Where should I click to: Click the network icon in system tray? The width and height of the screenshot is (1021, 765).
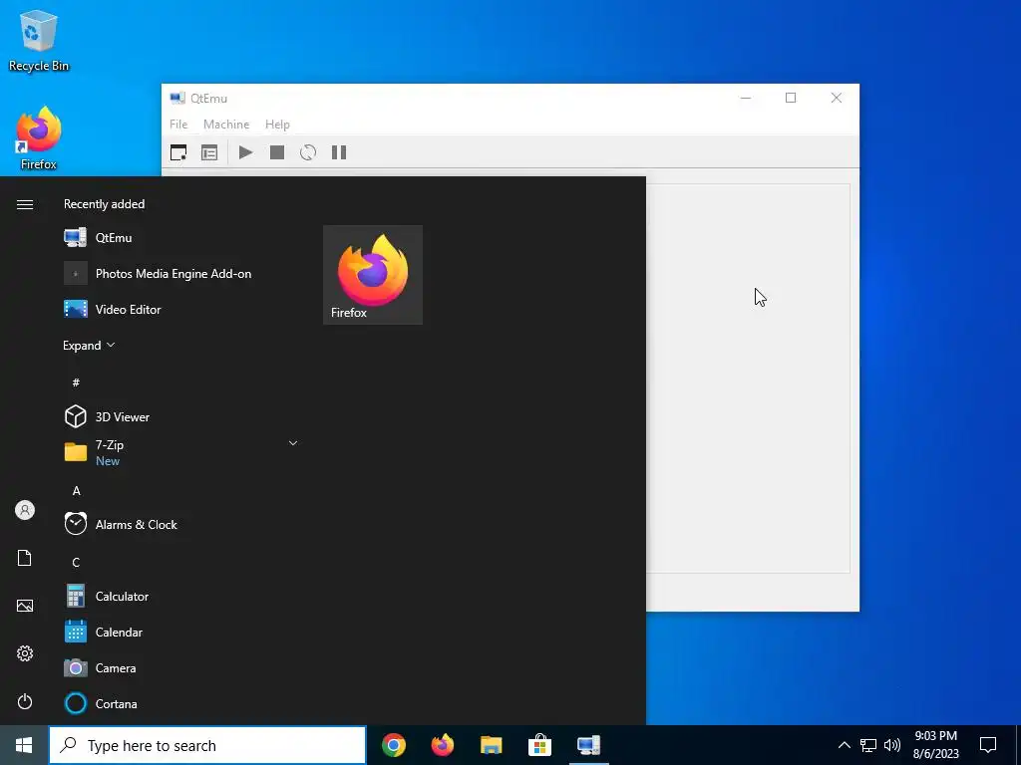tap(868, 745)
